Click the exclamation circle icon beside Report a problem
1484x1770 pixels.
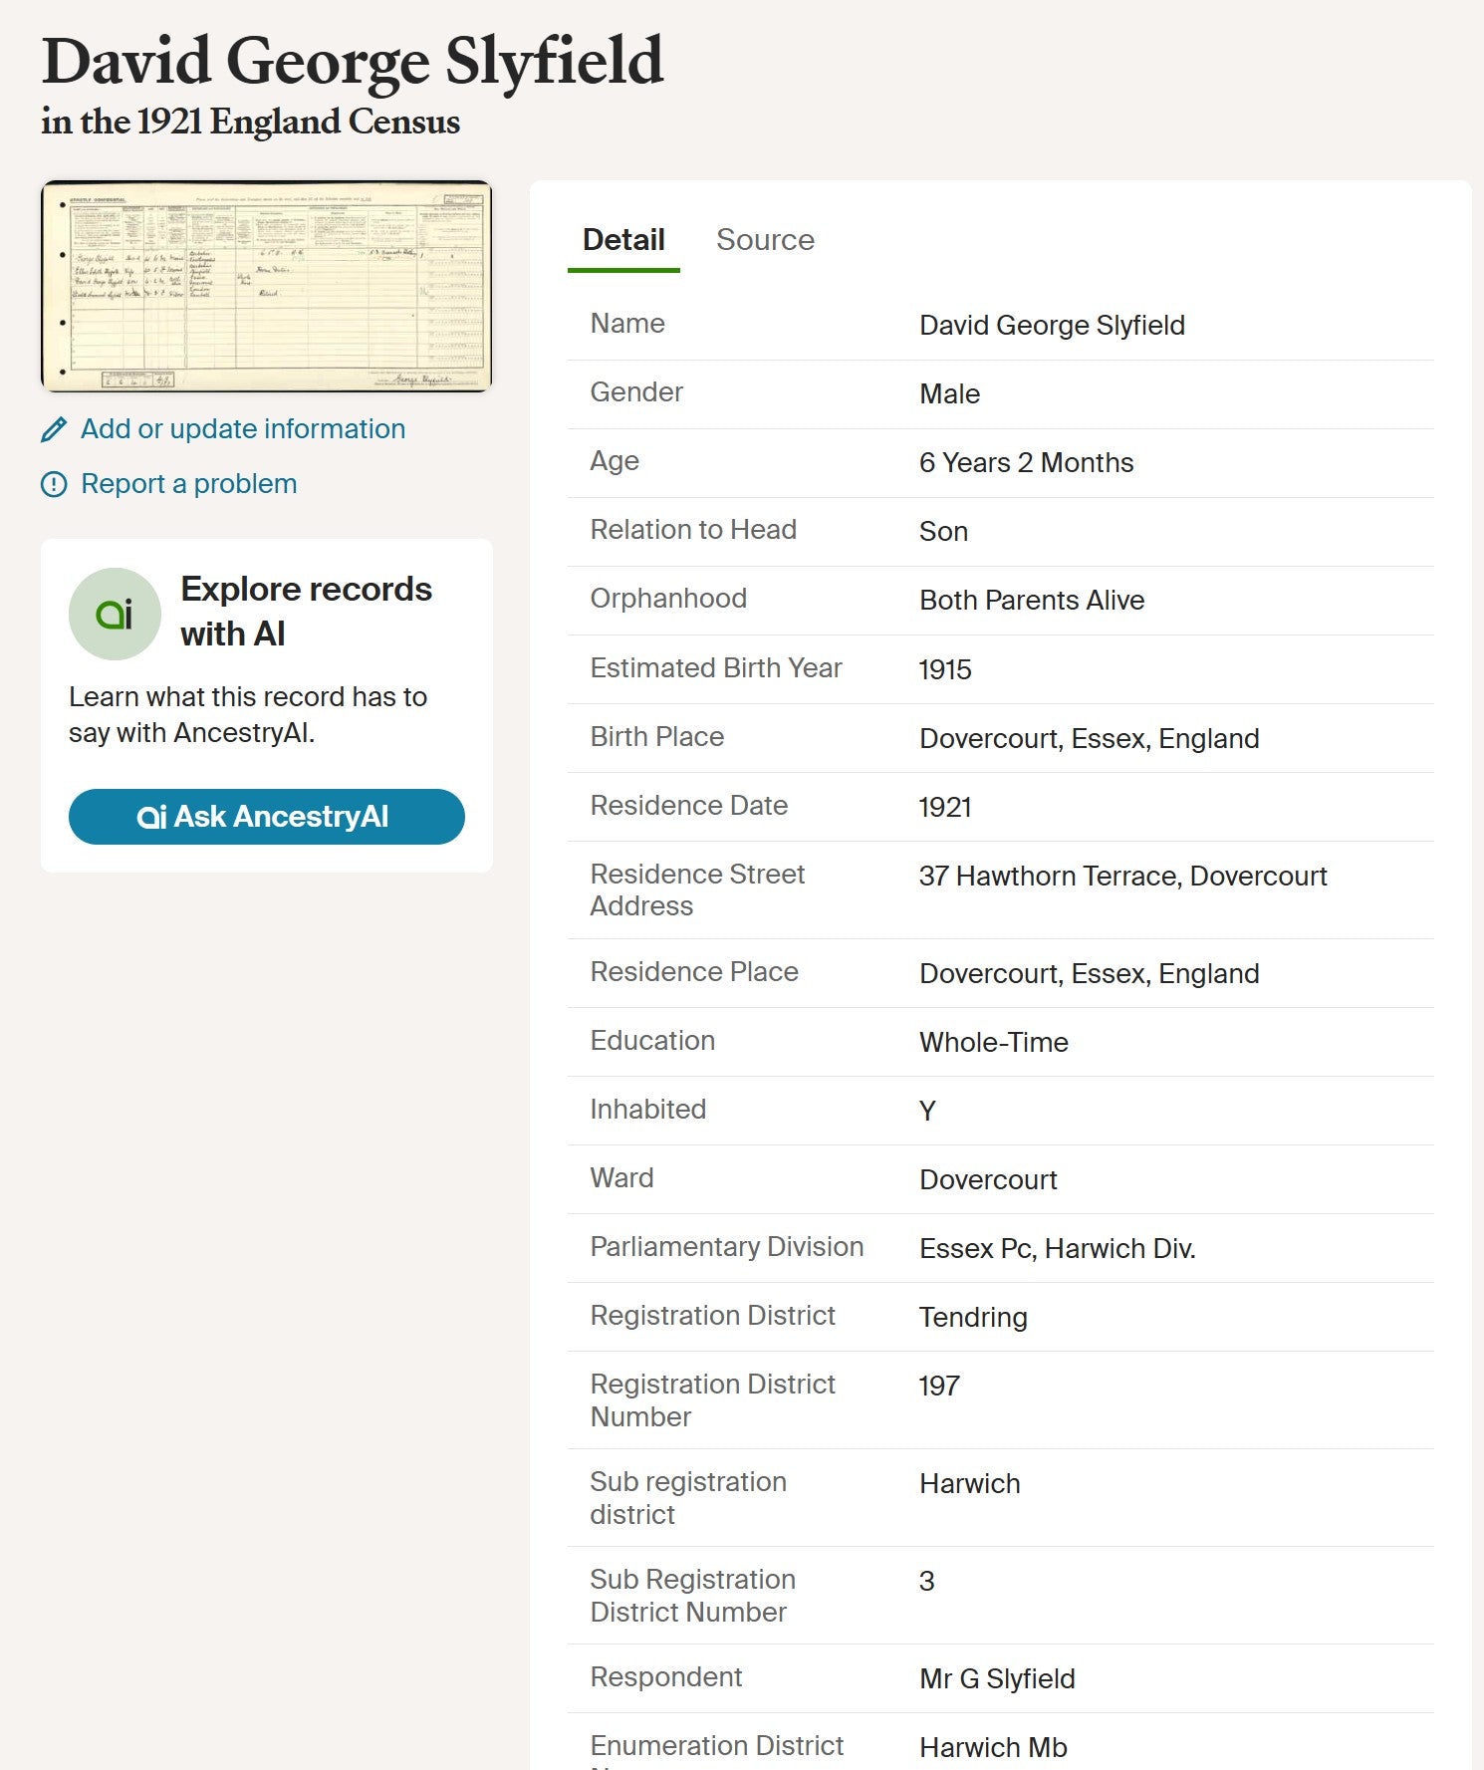(54, 484)
